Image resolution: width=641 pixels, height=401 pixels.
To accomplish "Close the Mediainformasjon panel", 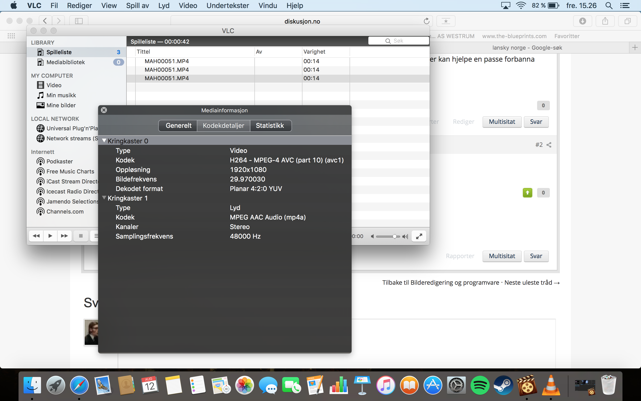I will (104, 110).
